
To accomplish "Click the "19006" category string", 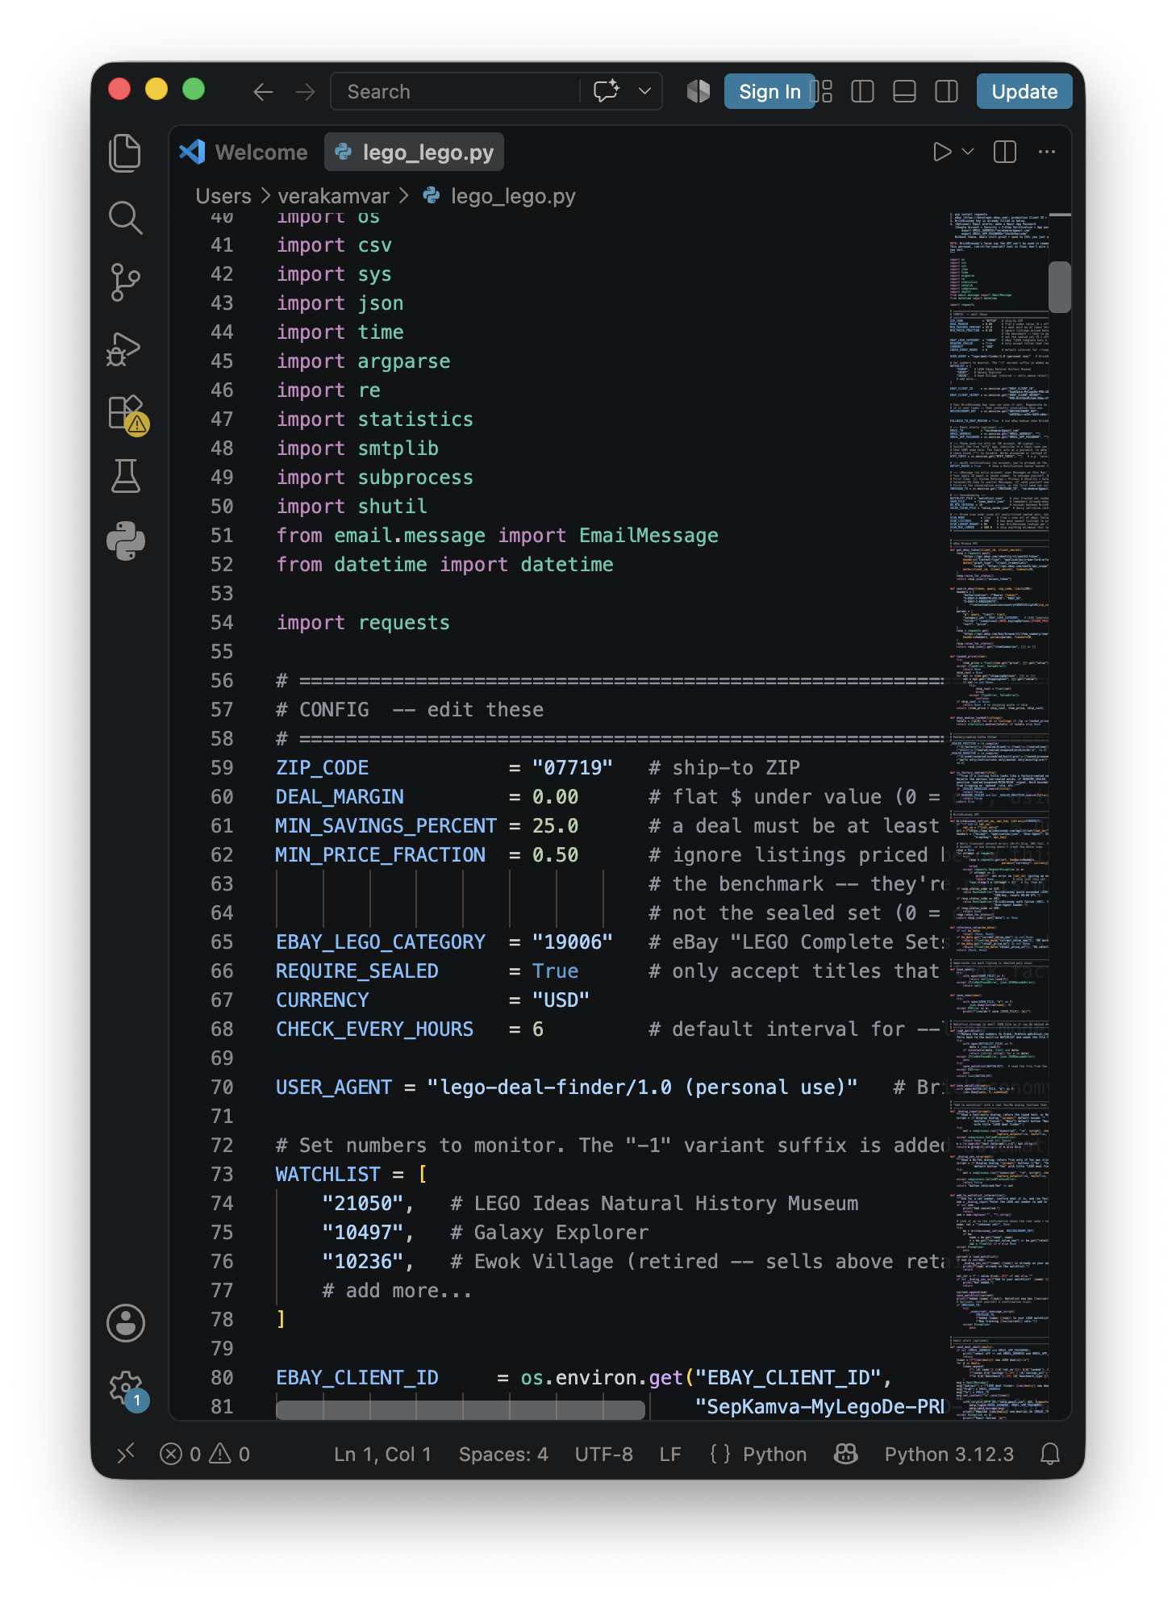I will pos(572,941).
